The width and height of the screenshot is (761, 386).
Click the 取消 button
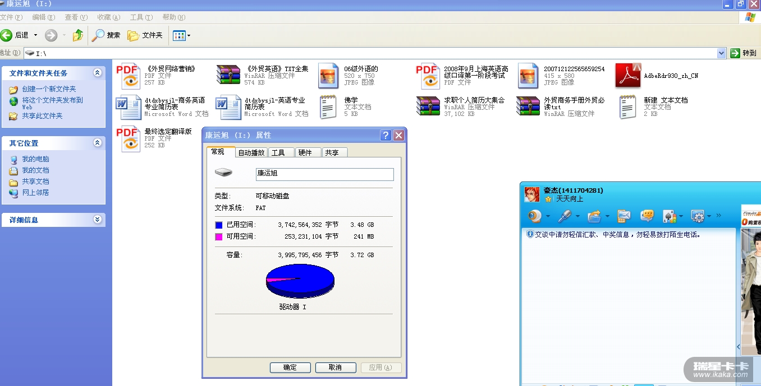pos(336,368)
